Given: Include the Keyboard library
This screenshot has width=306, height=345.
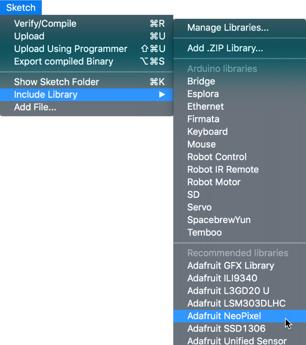Looking at the screenshot, I should click(240, 131).
